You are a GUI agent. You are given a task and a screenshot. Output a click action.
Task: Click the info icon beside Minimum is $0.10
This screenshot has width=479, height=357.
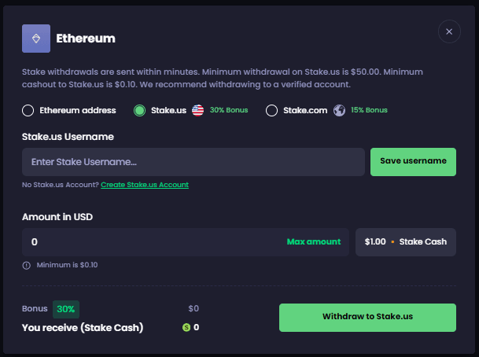[x=27, y=266]
